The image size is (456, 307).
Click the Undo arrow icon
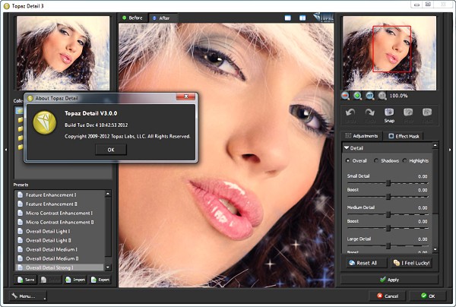coord(350,112)
